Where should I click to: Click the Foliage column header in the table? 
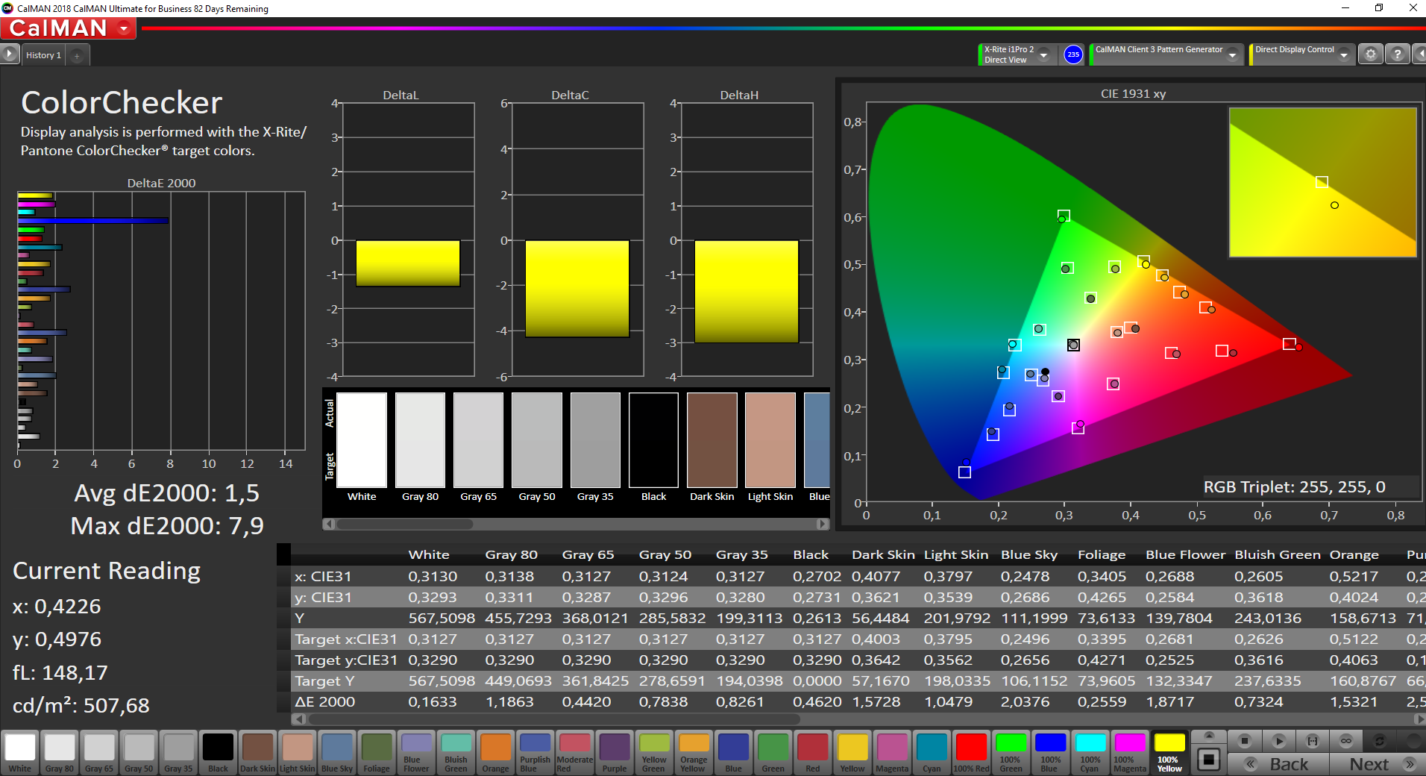1102,554
